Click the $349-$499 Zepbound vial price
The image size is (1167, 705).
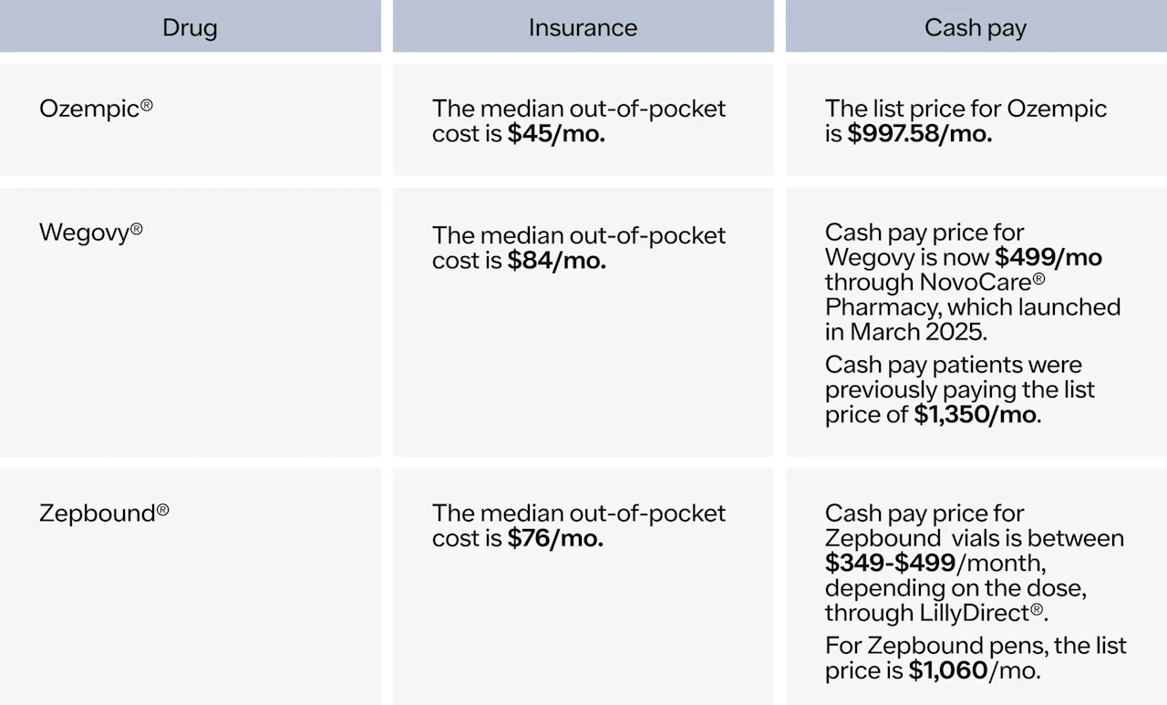[890, 564]
